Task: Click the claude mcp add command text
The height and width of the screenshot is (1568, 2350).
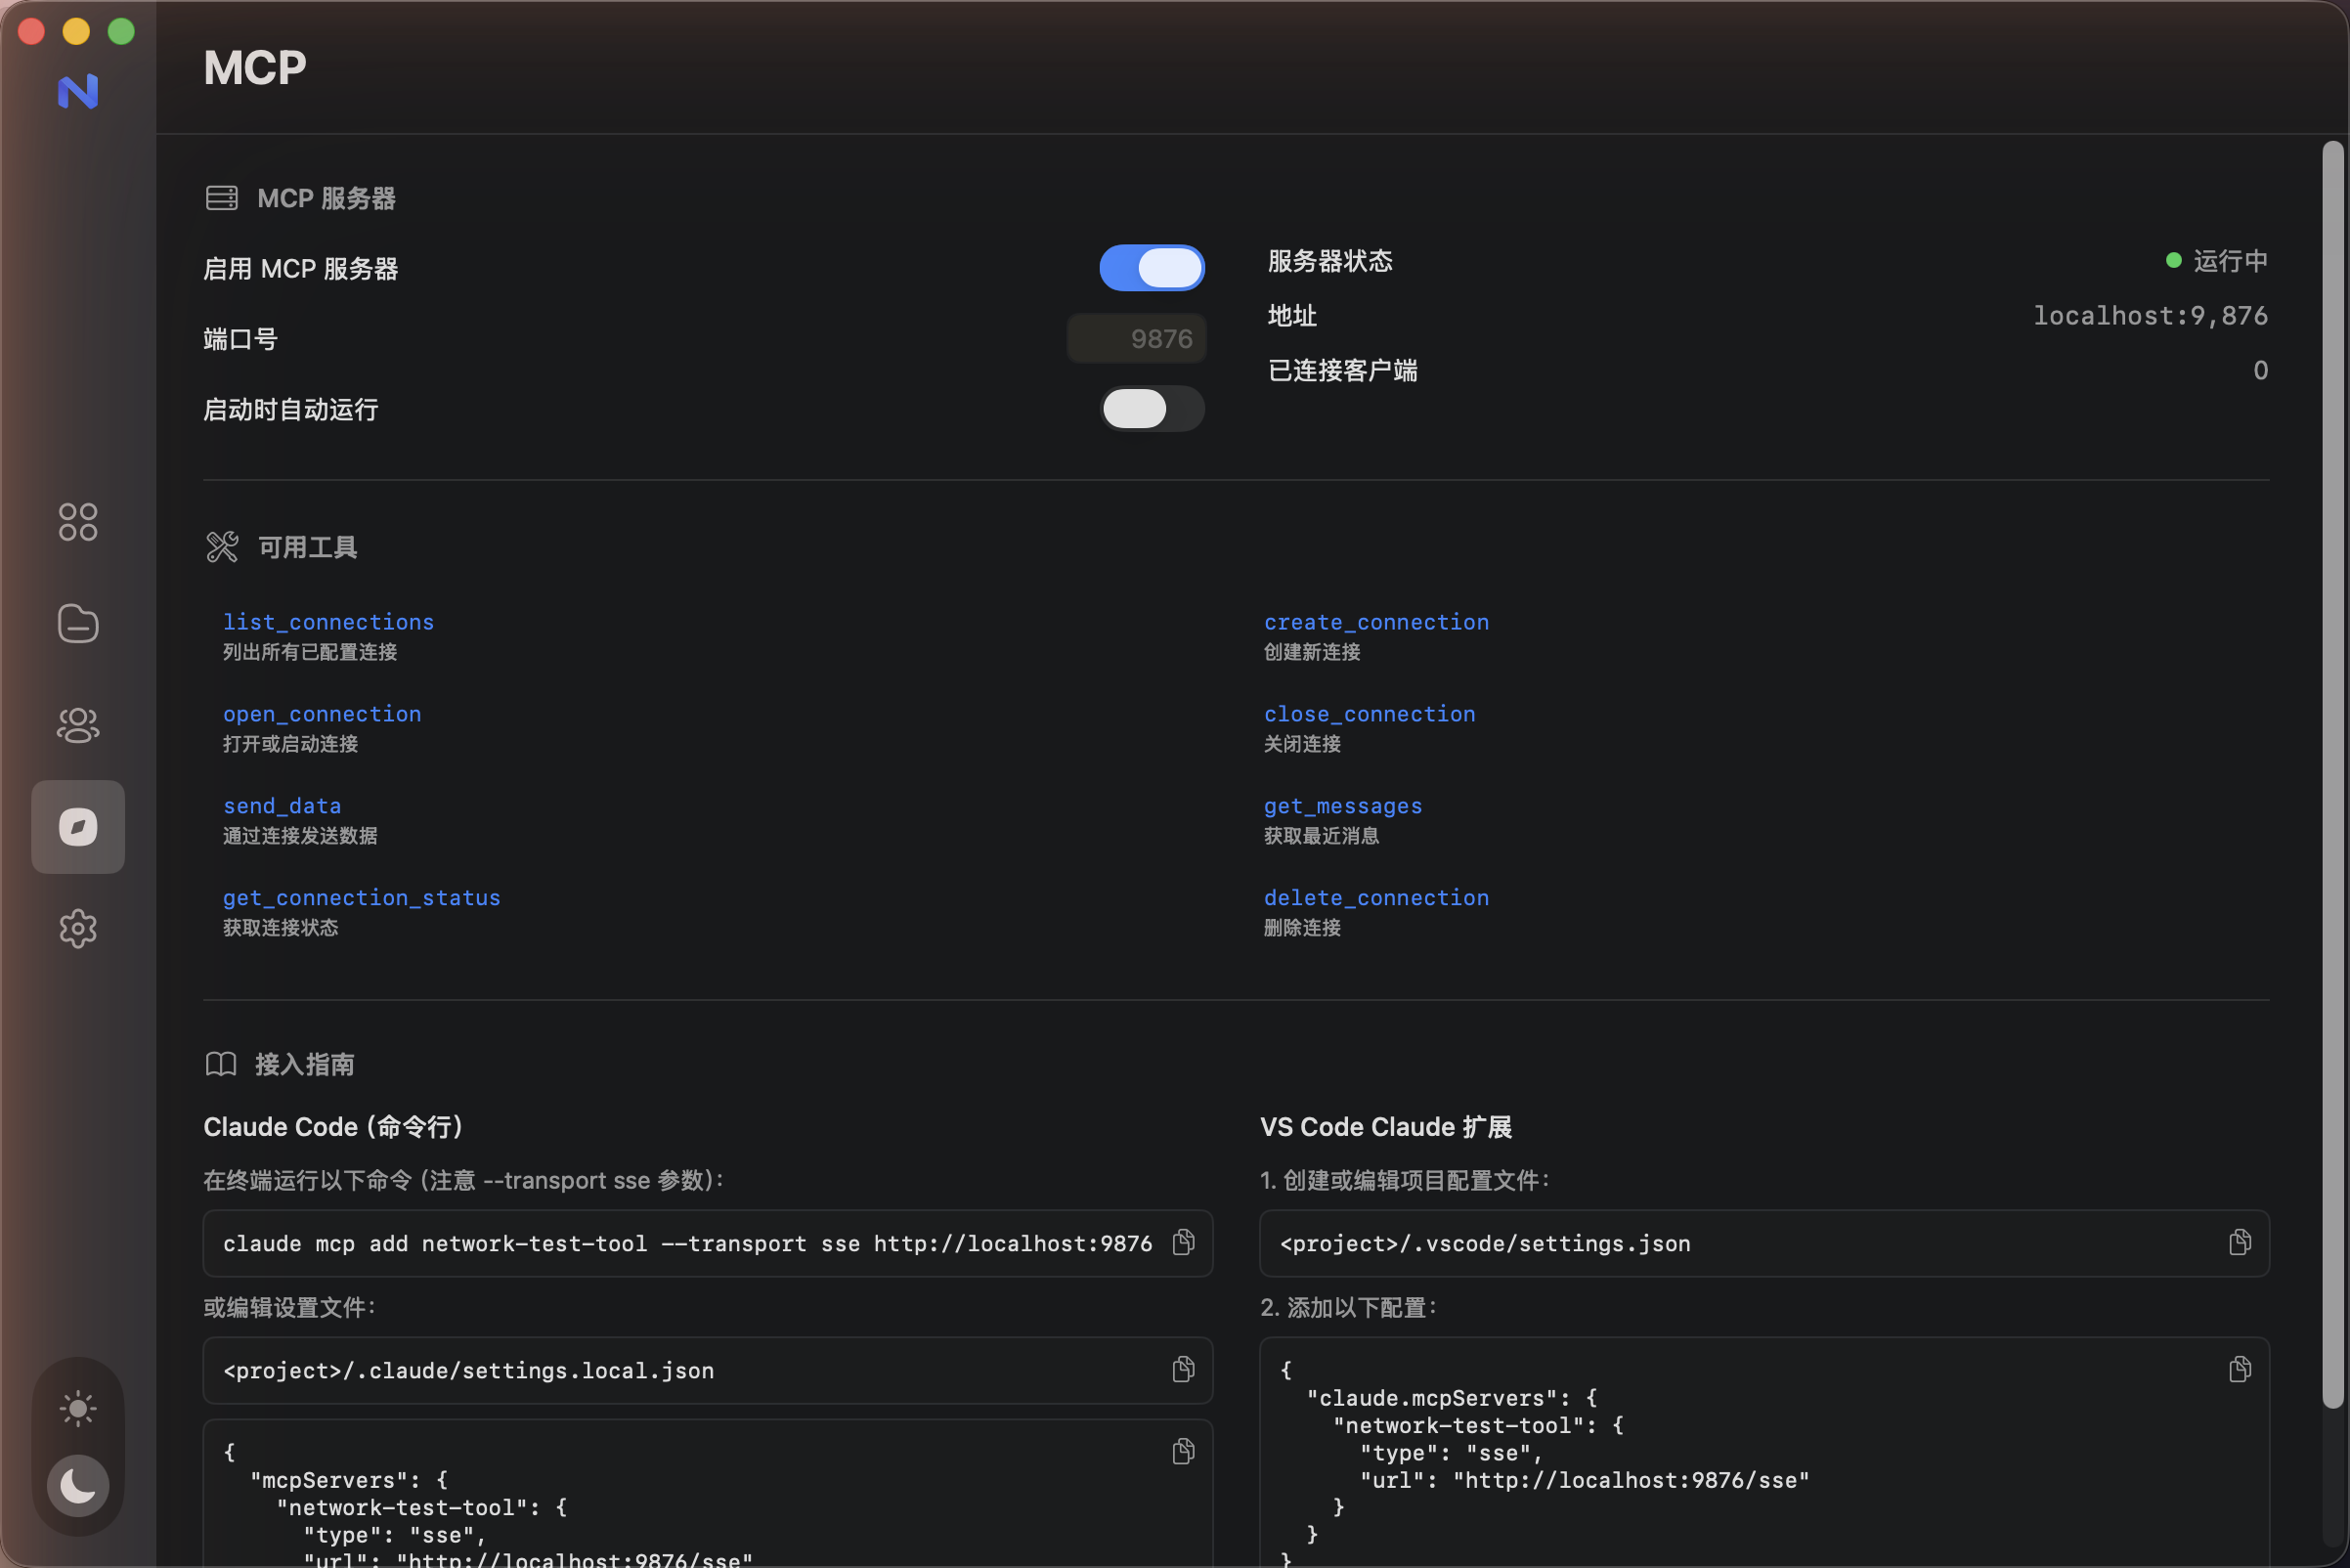Action: point(688,1244)
